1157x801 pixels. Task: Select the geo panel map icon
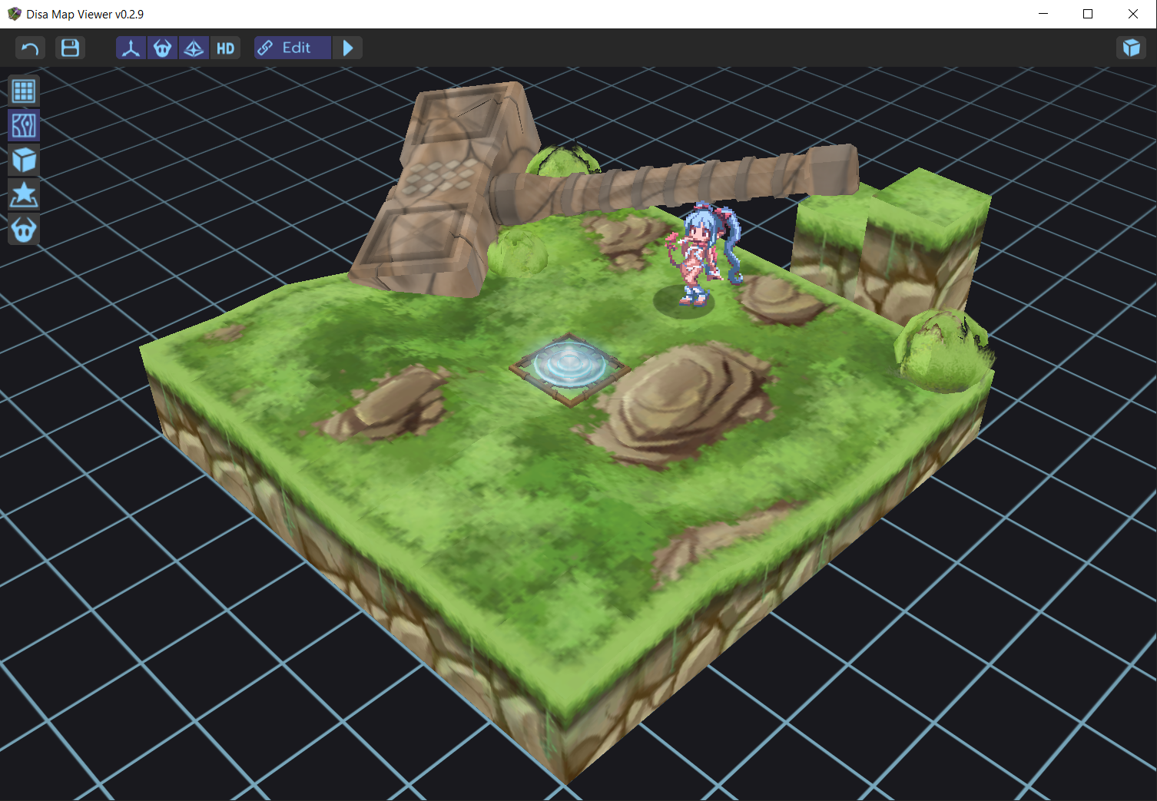pos(24,125)
